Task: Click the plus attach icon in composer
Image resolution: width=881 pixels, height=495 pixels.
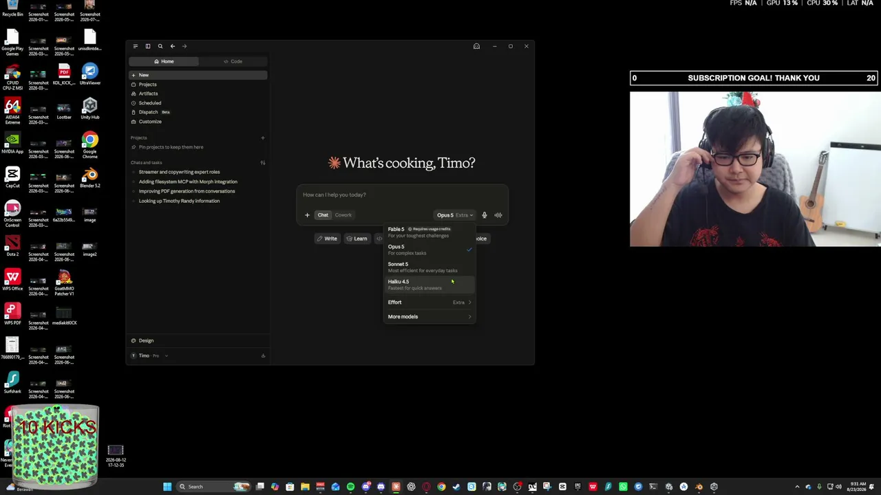Action: 307,215
